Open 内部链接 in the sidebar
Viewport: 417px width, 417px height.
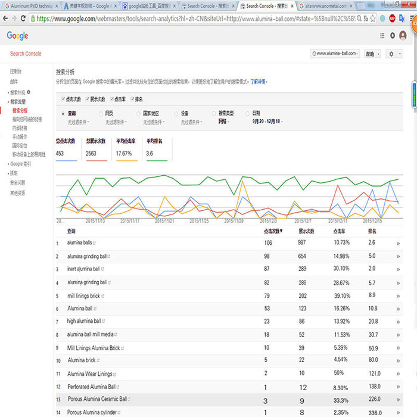(20, 128)
